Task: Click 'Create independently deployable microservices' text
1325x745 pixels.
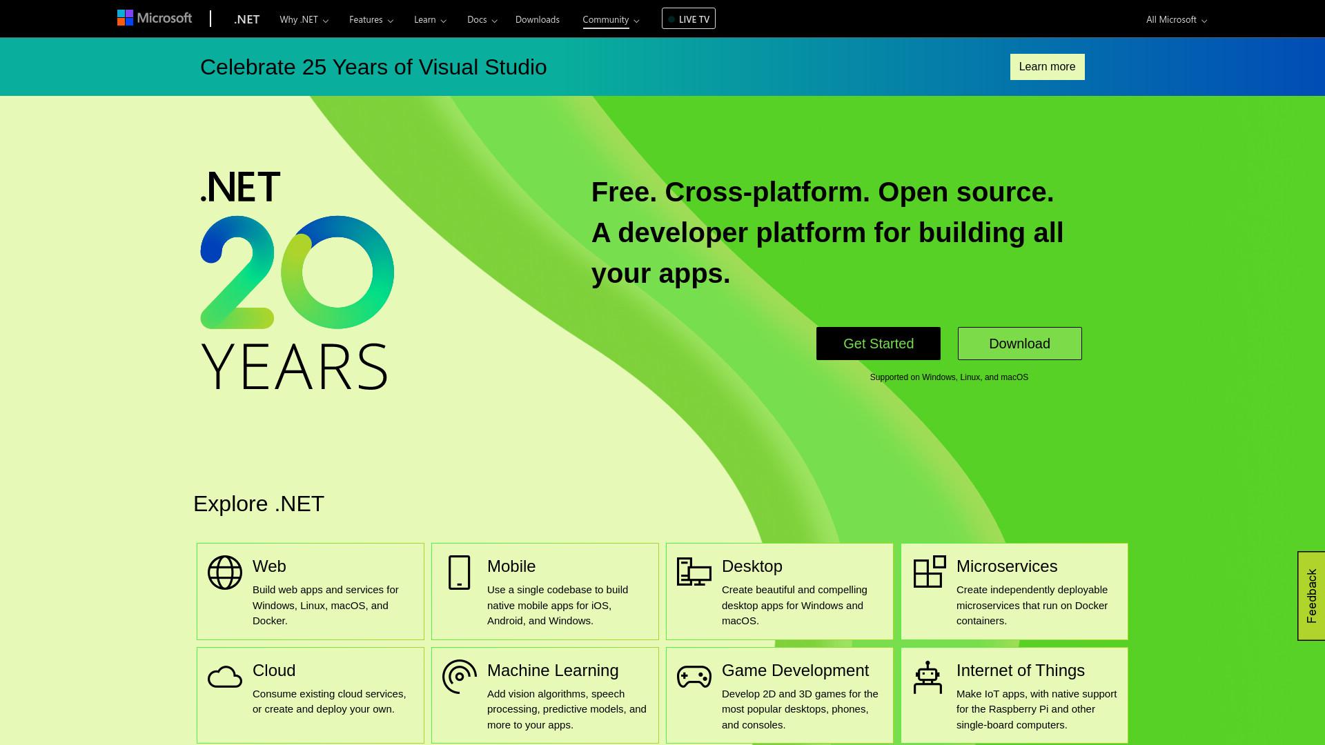Action: click(1032, 605)
